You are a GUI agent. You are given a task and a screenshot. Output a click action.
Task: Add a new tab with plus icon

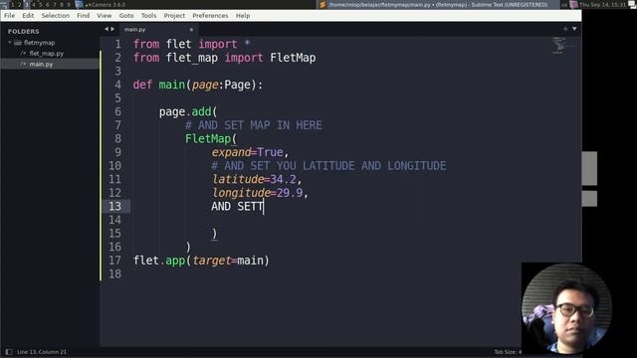coord(565,29)
